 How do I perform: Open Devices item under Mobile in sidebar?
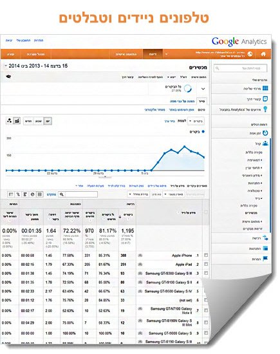[251, 213]
